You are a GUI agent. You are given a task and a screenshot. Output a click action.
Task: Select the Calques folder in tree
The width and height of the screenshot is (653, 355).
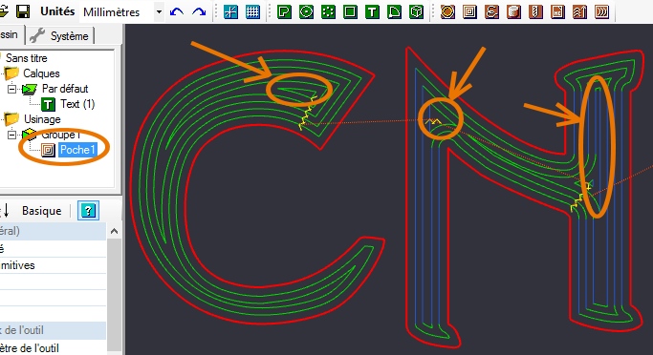tap(41, 73)
